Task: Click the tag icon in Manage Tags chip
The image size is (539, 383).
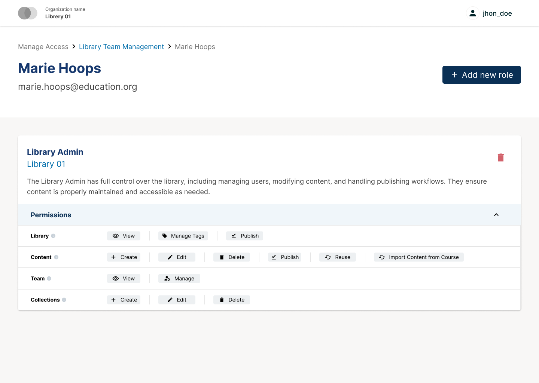Action: click(x=165, y=236)
